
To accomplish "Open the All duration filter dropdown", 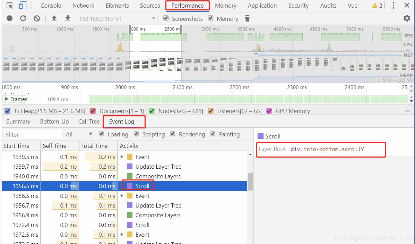I will click(79, 134).
